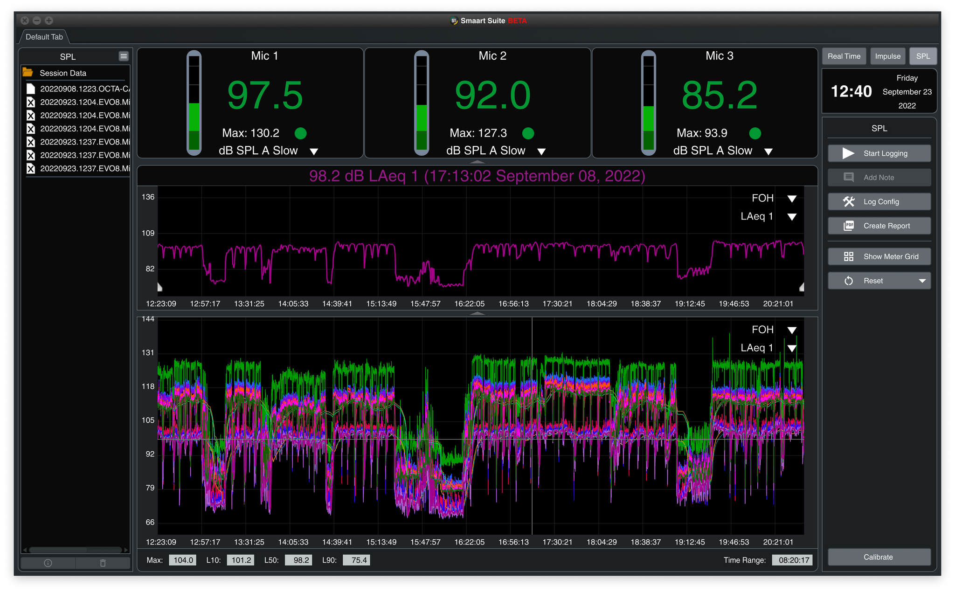955x592 pixels.
Task: Toggle Real Time mode
Action: click(844, 56)
